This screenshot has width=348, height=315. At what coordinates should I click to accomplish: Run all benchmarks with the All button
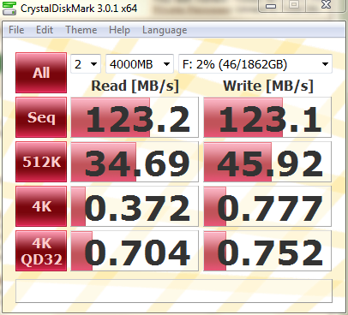(x=41, y=73)
